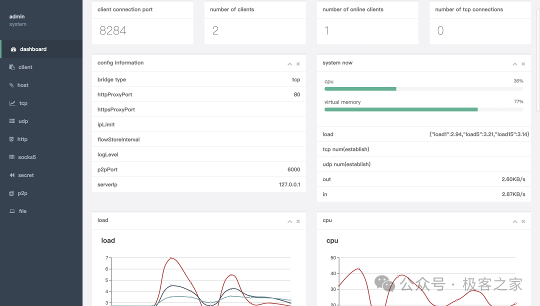This screenshot has height=306, width=540.
Task: Click the dashboard icon in sidebar
Action: click(x=13, y=49)
